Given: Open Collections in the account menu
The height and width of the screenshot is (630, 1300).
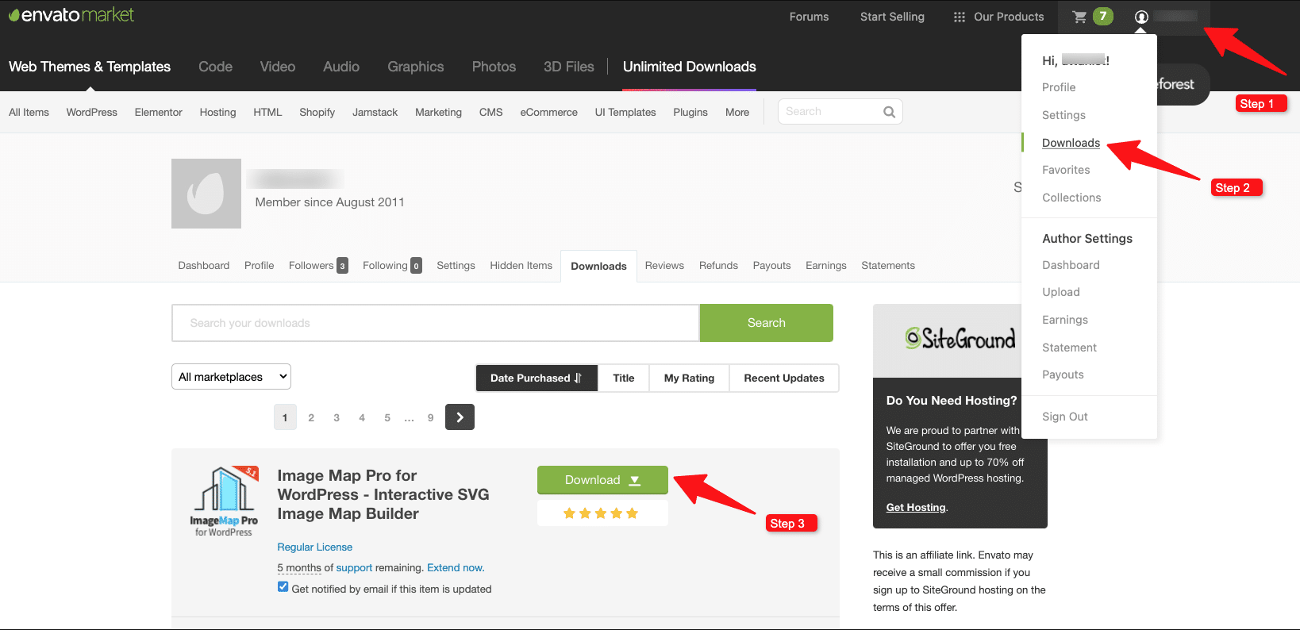Looking at the screenshot, I should tap(1071, 198).
